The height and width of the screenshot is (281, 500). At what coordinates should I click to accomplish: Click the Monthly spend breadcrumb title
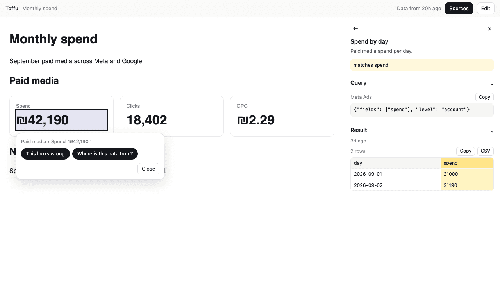[40, 9]
